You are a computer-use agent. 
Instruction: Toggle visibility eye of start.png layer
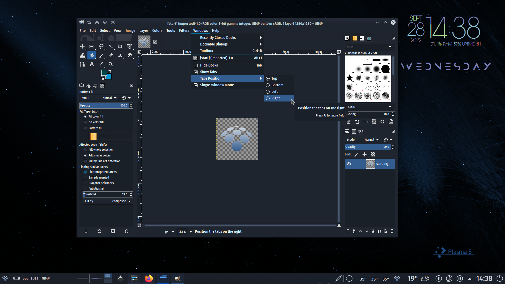click(x=349, y=164)
